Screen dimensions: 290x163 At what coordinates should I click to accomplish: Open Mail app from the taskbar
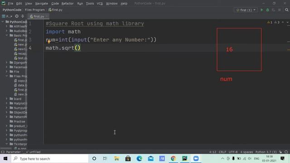[150, 158]
